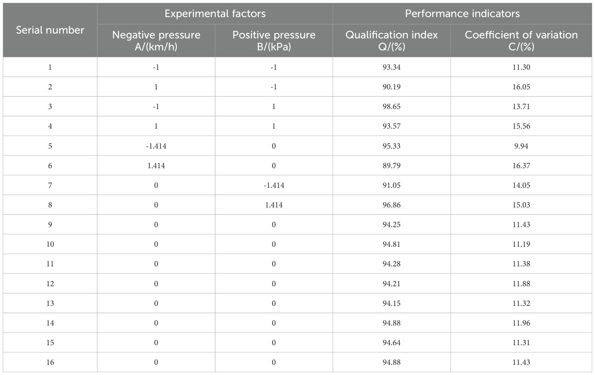Select the Positive pressure B/(kPa) header
The image size is (595, 375).
(274, 40)
